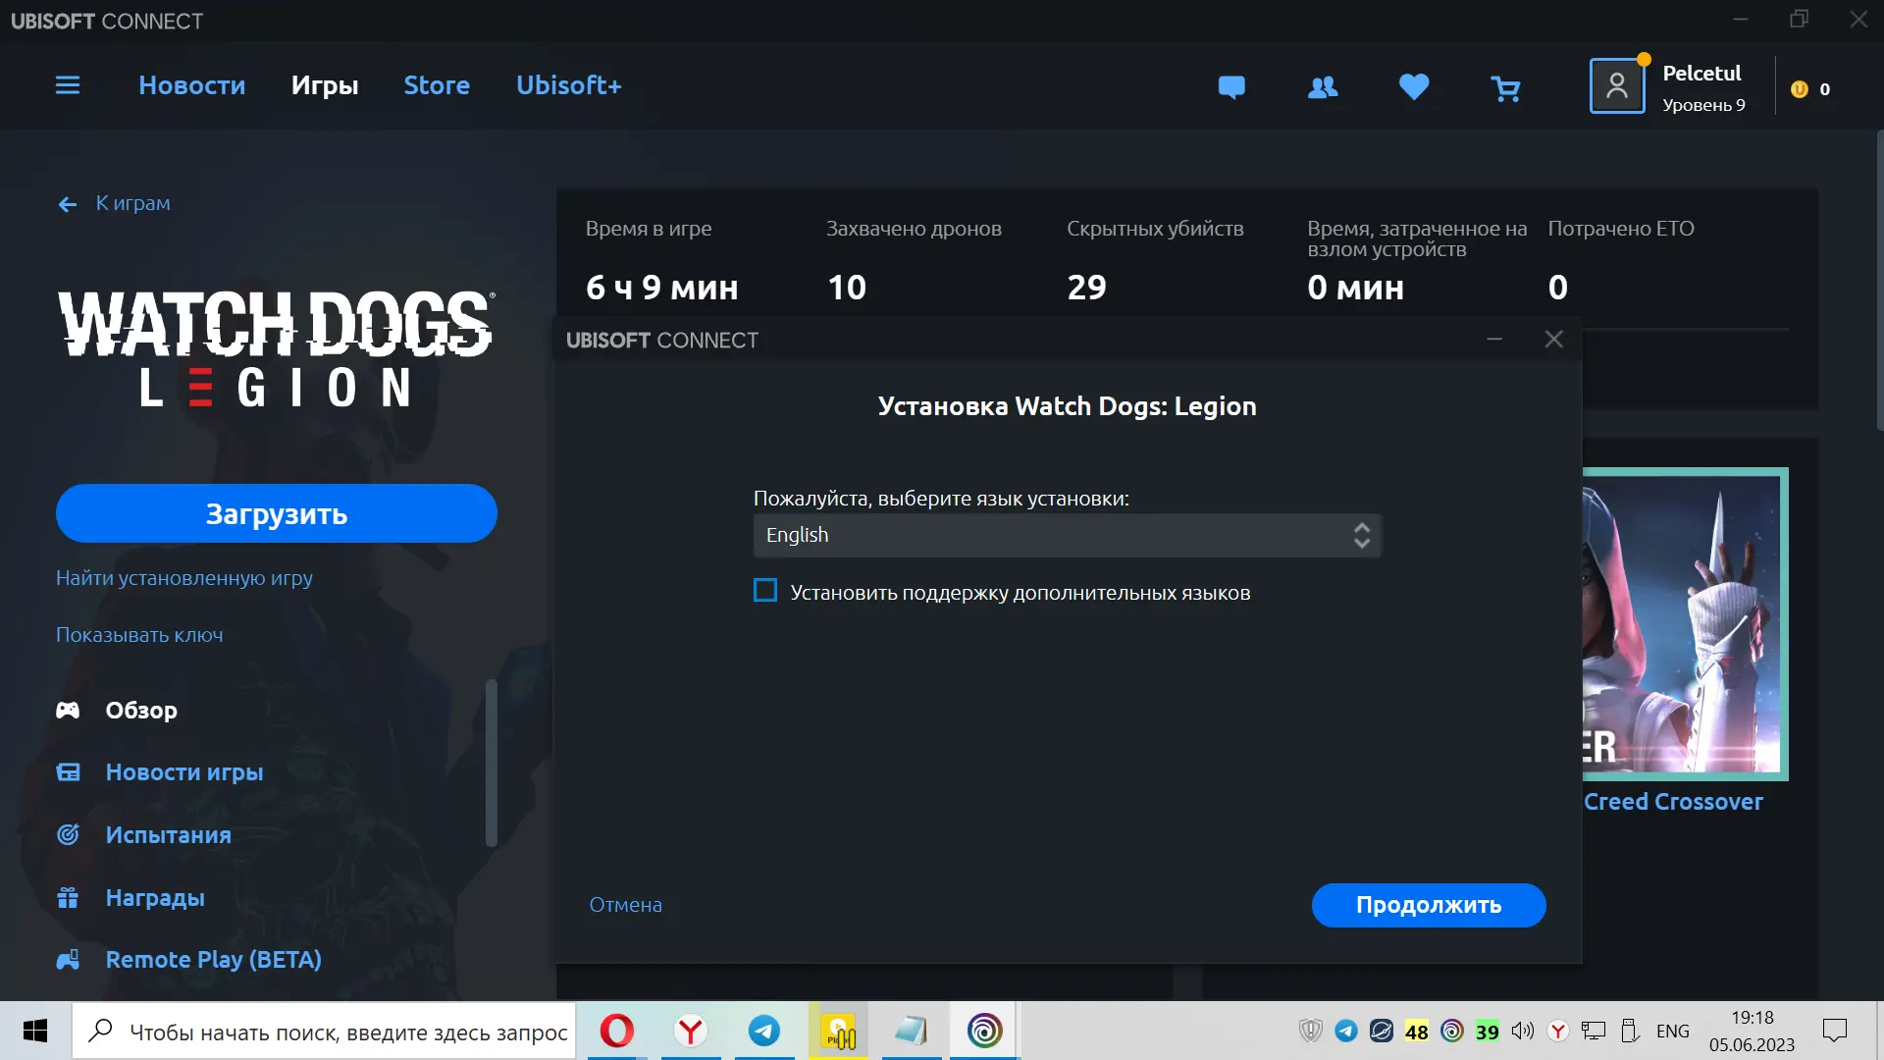Select Remote Play (BETA) in the sidebar
This screenshot has height=1060, width=1884.
pyautogui.click(x=214, y=960)
